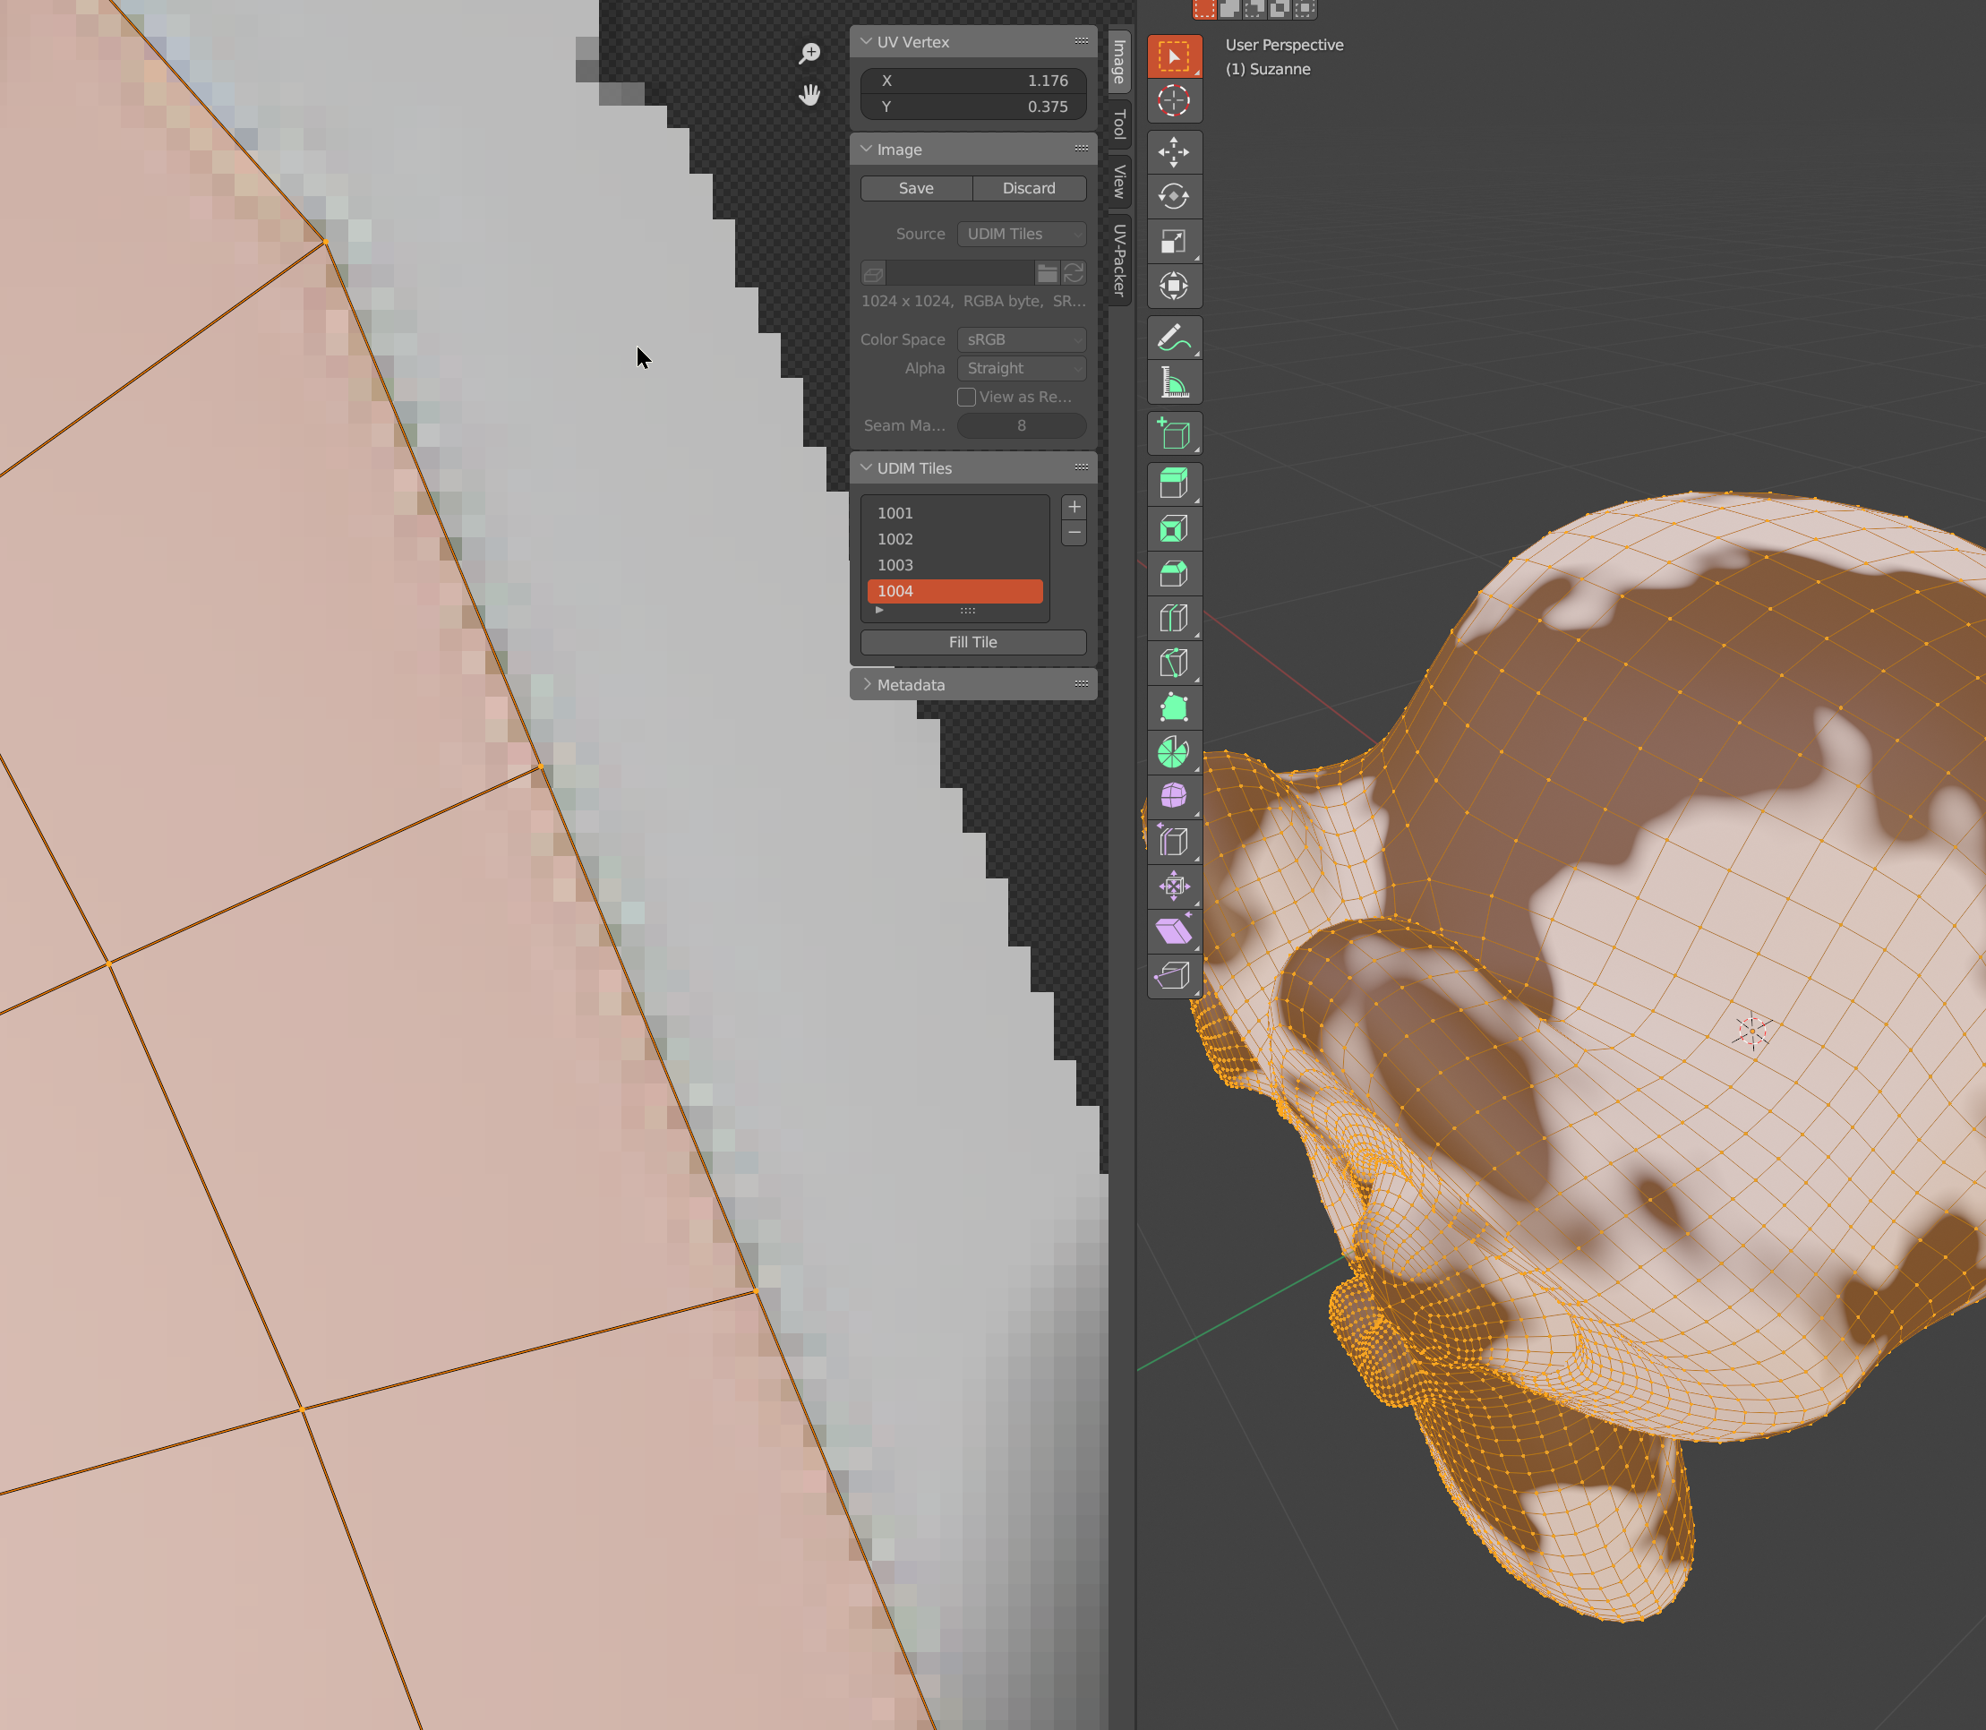
Task: Pick the Extrude Region tool
Action: point(1173,483)
